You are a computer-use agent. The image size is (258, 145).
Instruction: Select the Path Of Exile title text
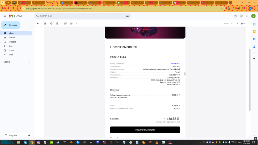[x=118, y=57]
